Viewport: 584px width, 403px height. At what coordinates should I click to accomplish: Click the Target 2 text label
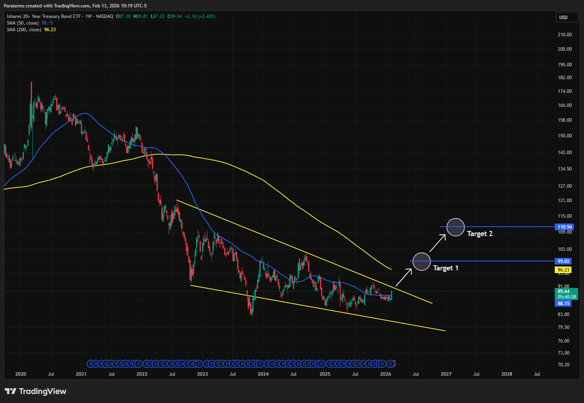tap(480, 234)
